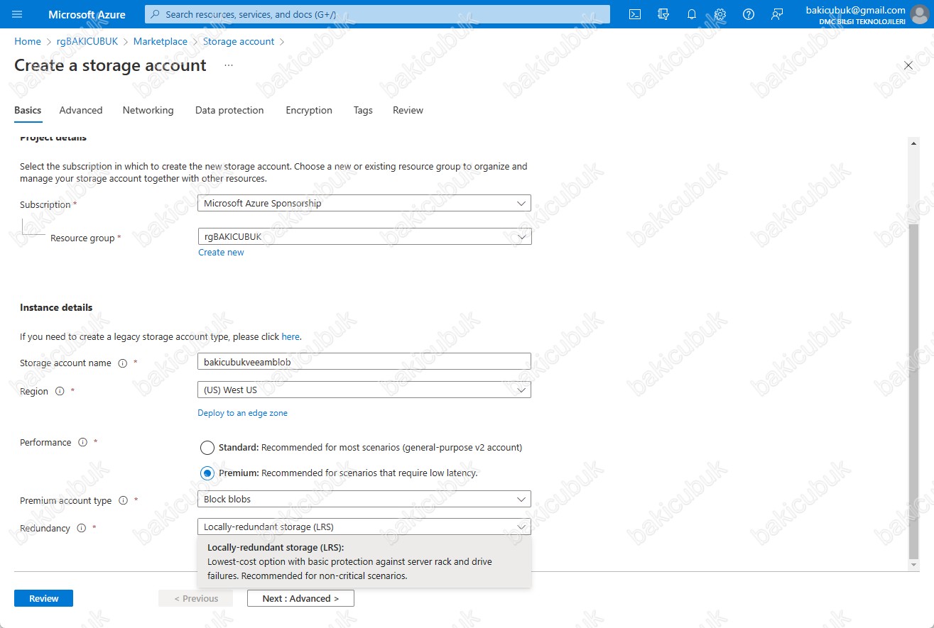Image resolution: width=934 pixels, height=628 pixels.
Task: Show info for Storage account name
Action: pyautogui.click(x=122, y=363)
